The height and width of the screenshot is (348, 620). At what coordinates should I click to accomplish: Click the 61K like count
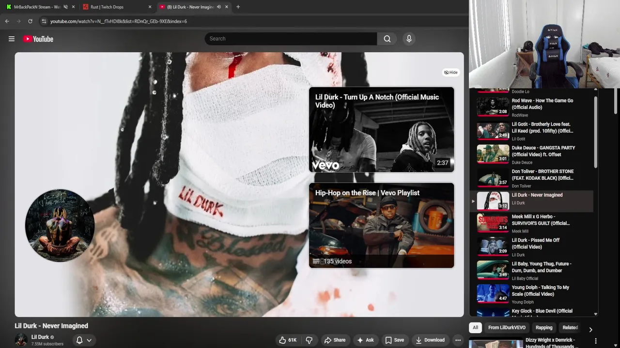coord(293,340)
